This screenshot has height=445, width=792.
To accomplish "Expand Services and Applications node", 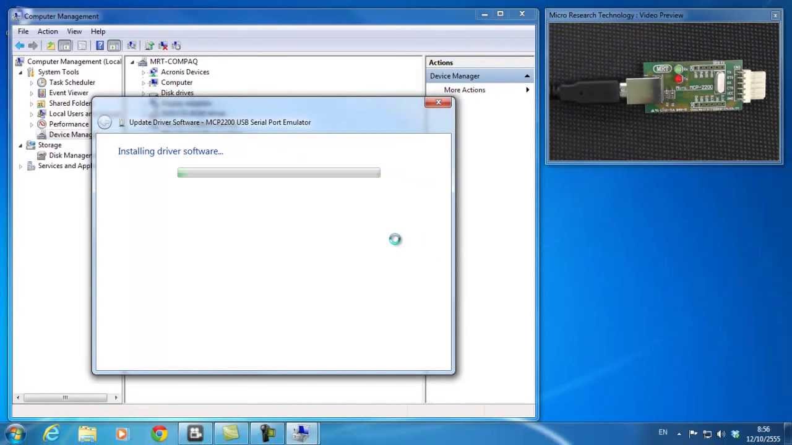I will (20, 166).
